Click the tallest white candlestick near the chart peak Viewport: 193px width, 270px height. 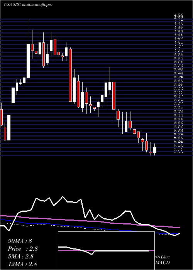28,61
